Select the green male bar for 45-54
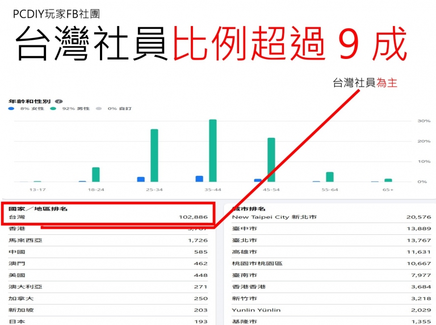Viewport: 436px width, 325px height. pos(271,159)
